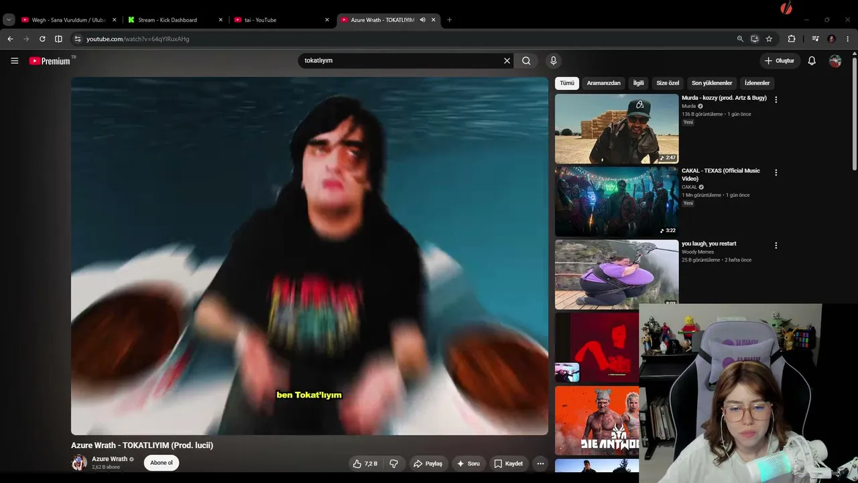Image resolution: width=858 pixels, height=483 pixels.
Task: Clear the search box text
Action: click(x=507, y=60)
